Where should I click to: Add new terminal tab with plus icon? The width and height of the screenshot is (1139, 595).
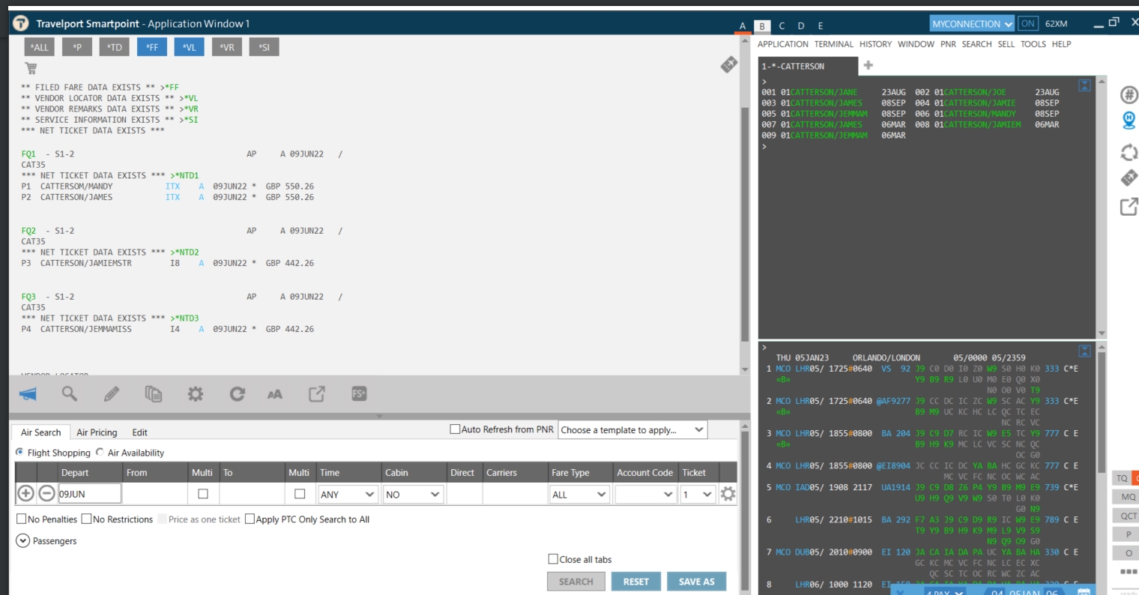pos(868,65)
